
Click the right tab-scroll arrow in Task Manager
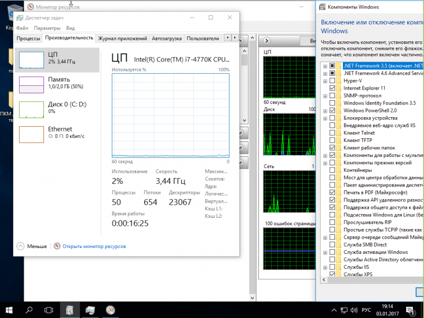(235, 38)
